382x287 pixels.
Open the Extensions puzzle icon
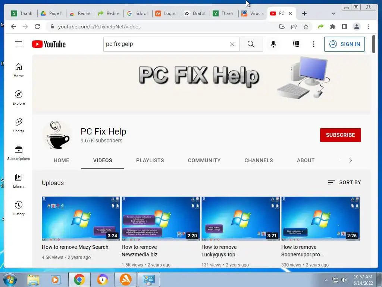point(332,27)
